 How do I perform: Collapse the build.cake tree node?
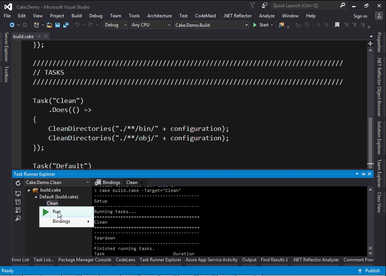pyautogui.click(x=29, y=190)
